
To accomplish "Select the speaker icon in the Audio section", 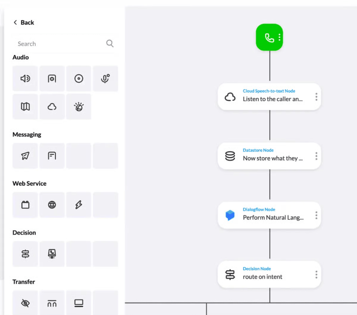I will tap(25, 79).
